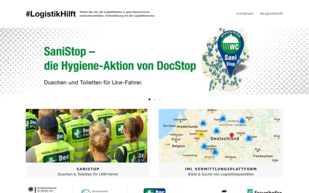Go to the next carousel slide

(x=301, y=61)
